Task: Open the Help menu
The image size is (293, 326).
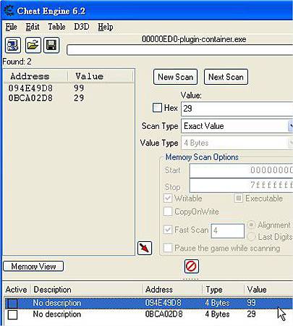Action: [x=106, y=27]
